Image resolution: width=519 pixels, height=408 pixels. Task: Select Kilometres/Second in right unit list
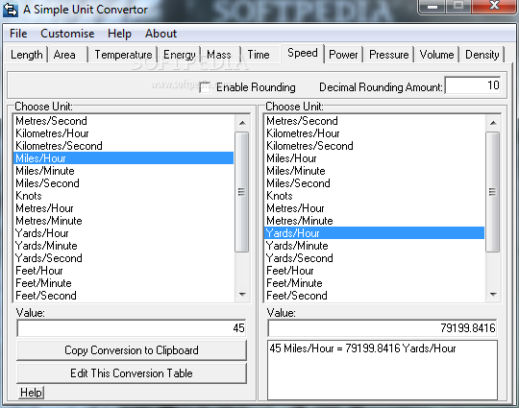click(375, 146)
